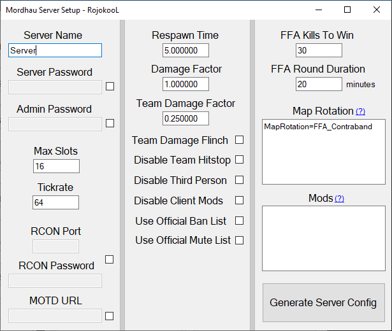
Task: Tick the RCON enable checkbox
Action: click(109, 260)
